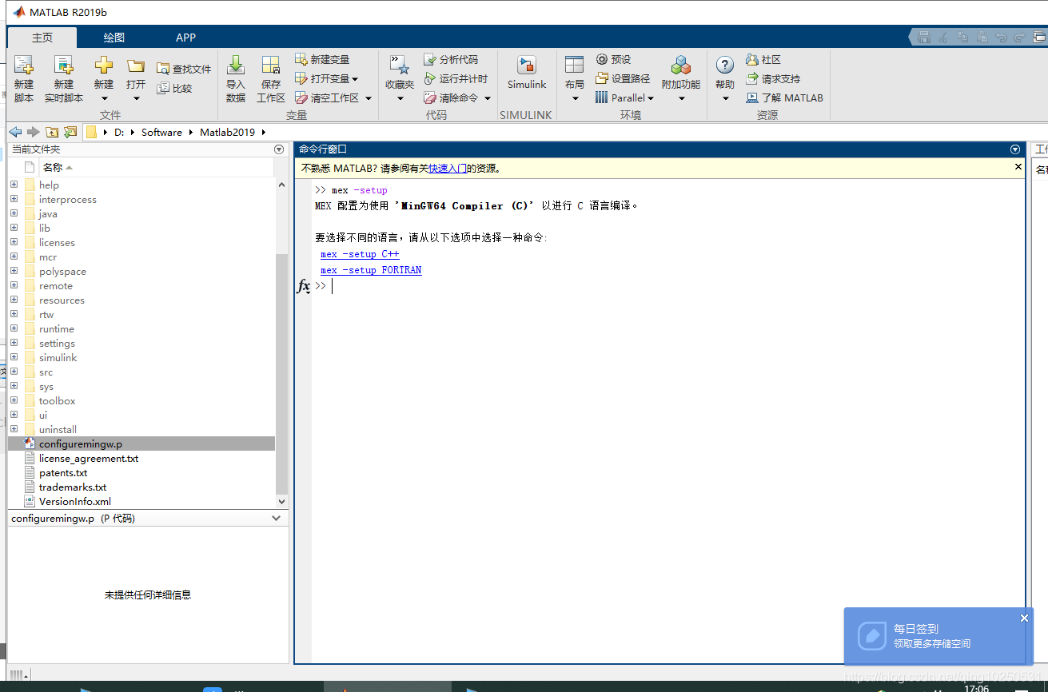Click 社区 (Community)
1048x692 pixels.
(x=763, y=60)
